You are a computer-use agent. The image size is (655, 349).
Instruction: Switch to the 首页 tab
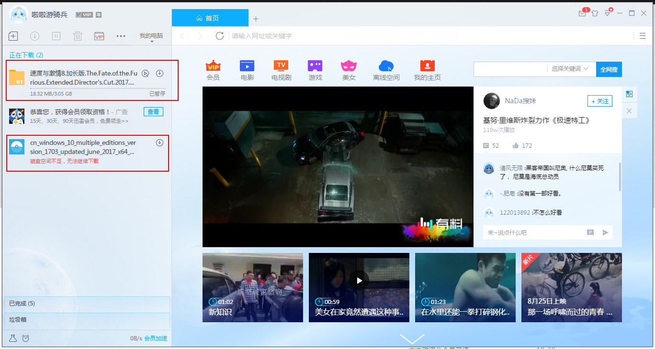(210, 18)
